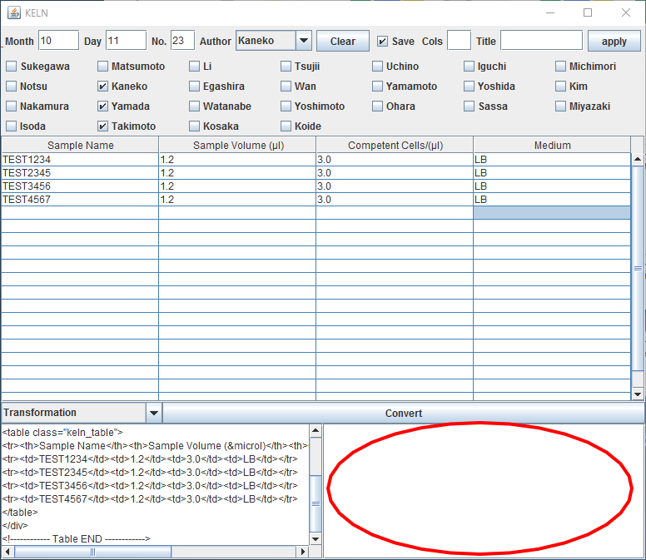Screen dimensions: 646x560
Task: Click the Sample Name column header
Action: pos(81,146)
